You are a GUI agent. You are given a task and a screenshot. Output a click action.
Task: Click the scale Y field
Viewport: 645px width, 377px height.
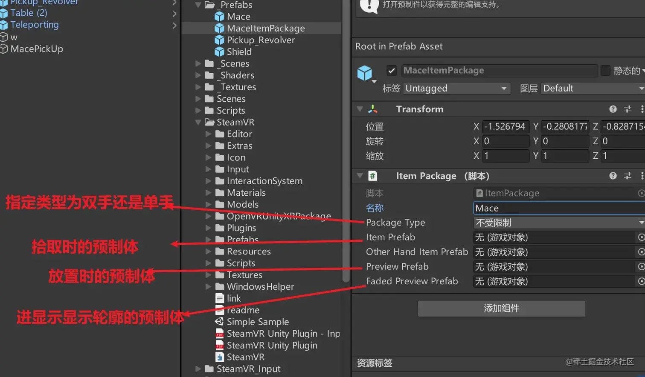(x=565, y=156)
